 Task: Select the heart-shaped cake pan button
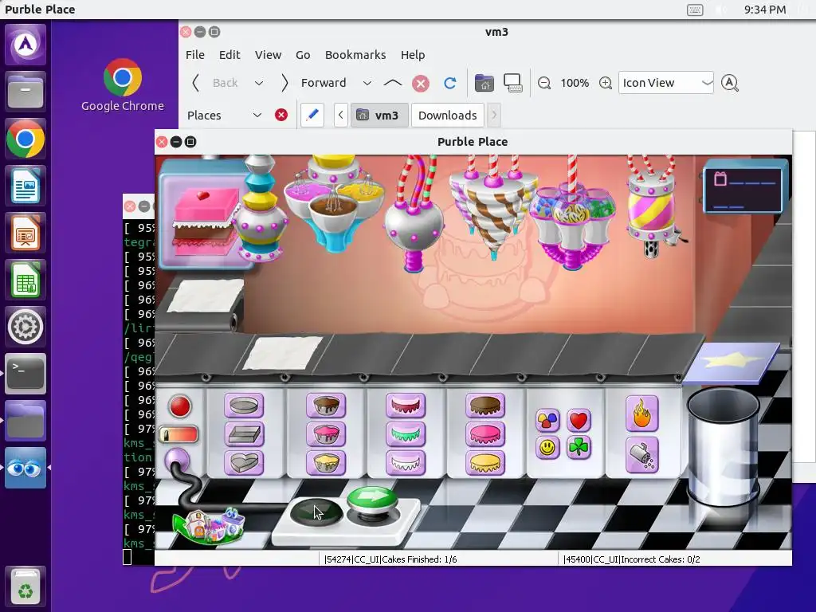pyautogui.click(x=244, y=463)
